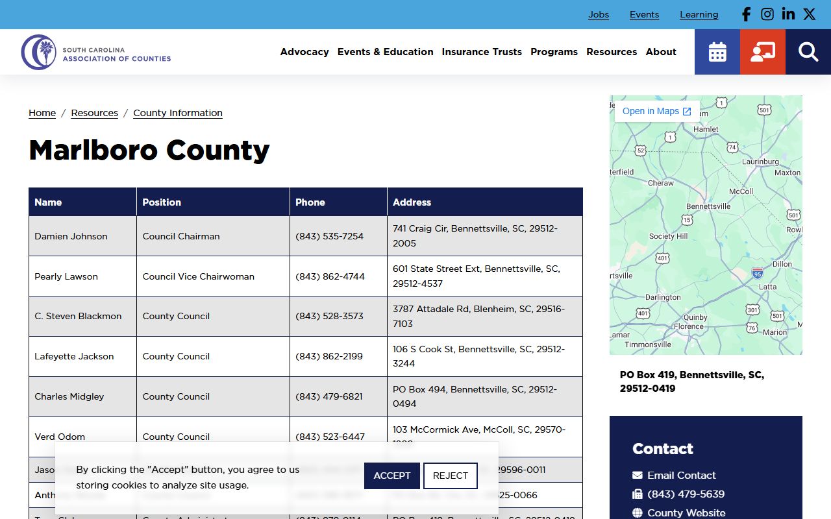
Task: Open site search magnifier icon
Action: 808,52
